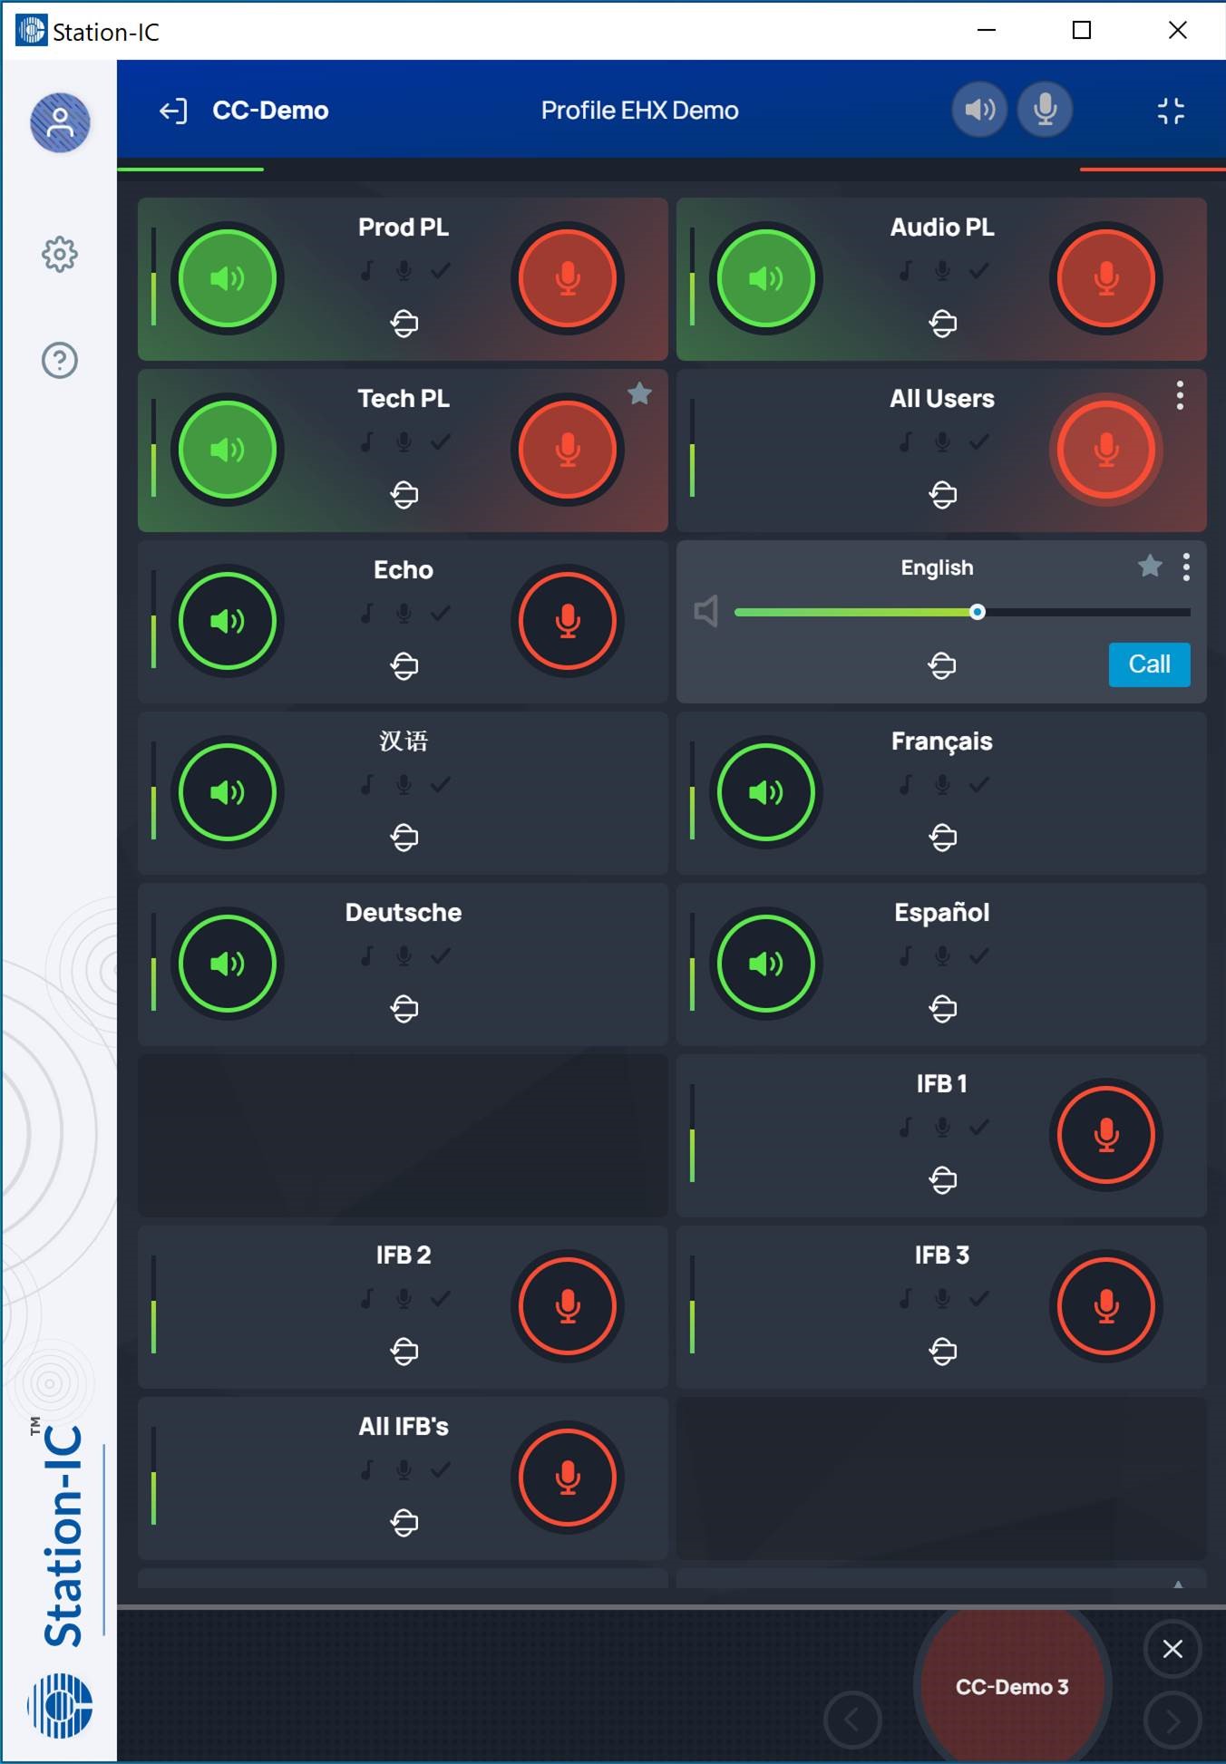
Task: Click the collapse view icon in header
Action: pos(1171,111)
